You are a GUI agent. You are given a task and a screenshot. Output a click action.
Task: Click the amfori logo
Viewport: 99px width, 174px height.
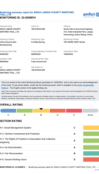pos(91,15)
